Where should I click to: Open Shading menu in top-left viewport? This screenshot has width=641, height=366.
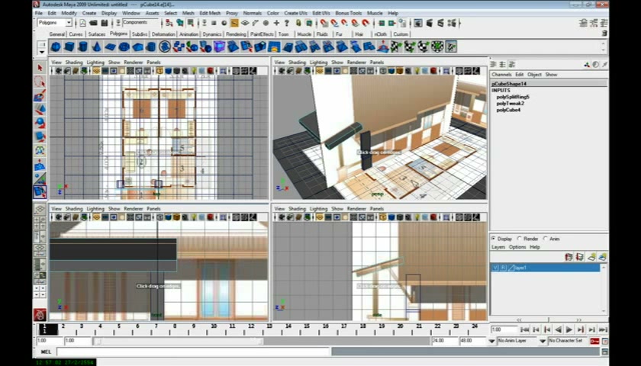[x=74, y=63]
